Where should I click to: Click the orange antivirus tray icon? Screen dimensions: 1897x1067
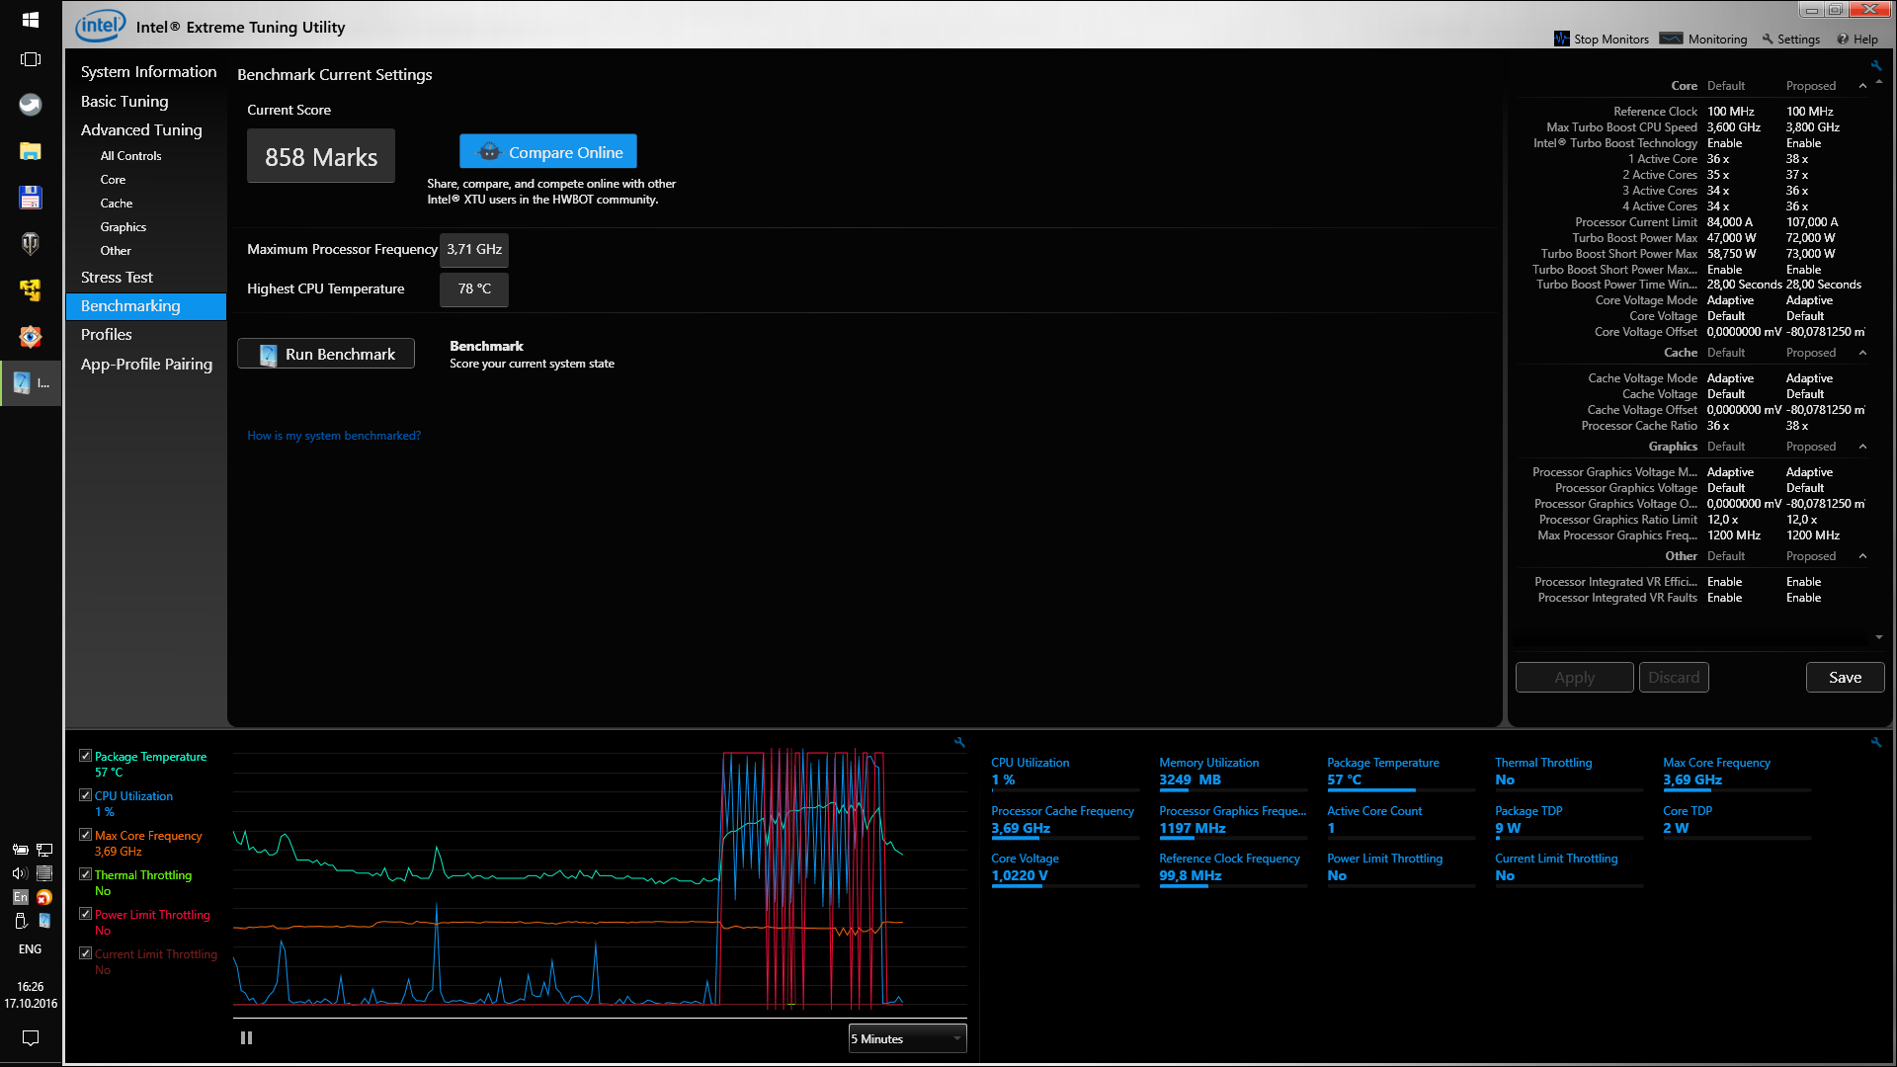coord(44,897)
